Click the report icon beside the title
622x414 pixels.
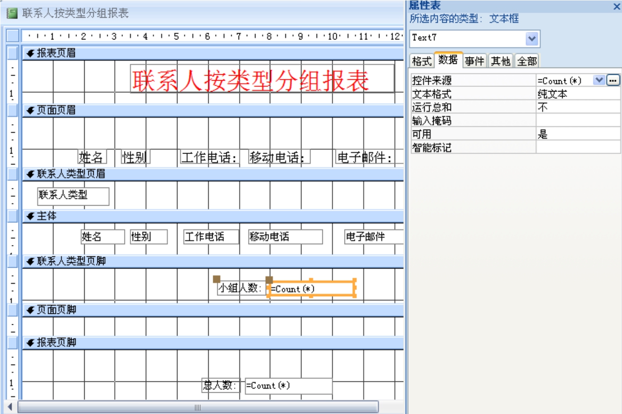(x=12, y=14)
